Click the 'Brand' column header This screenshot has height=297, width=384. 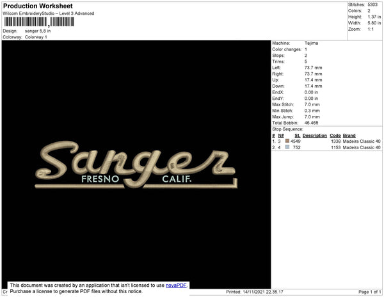tap(349, 136)
